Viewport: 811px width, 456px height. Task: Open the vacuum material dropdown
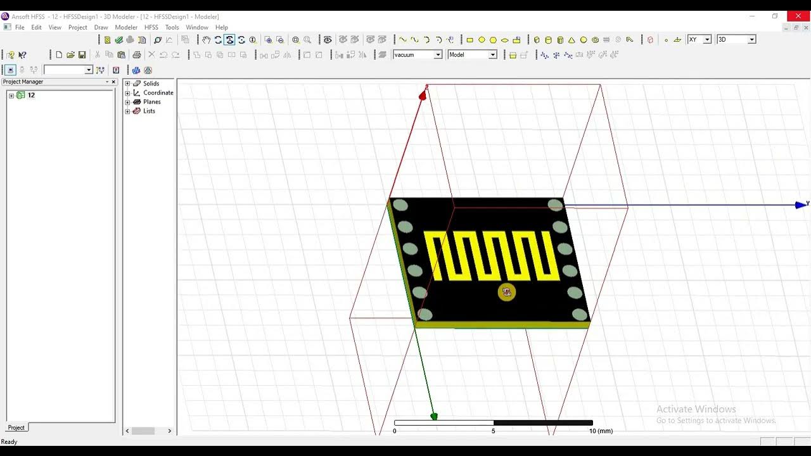(437, 54)
